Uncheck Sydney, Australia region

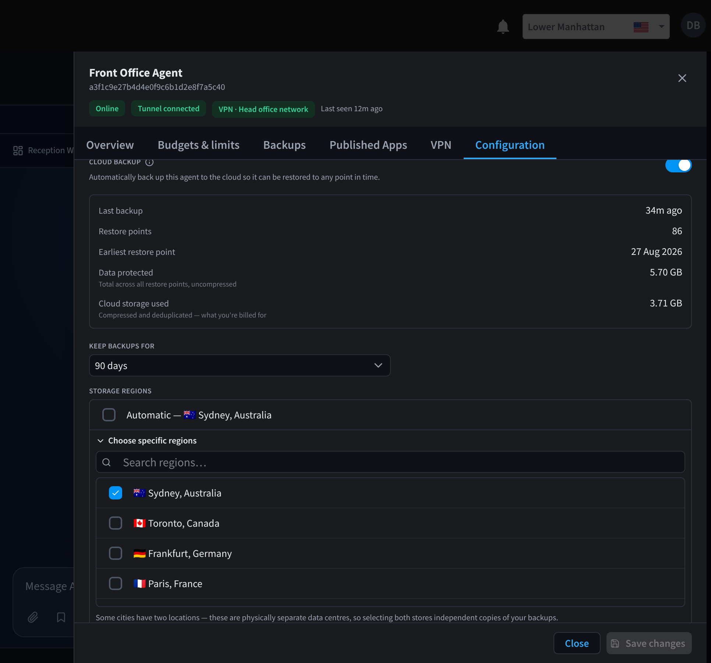pos(116,493)
